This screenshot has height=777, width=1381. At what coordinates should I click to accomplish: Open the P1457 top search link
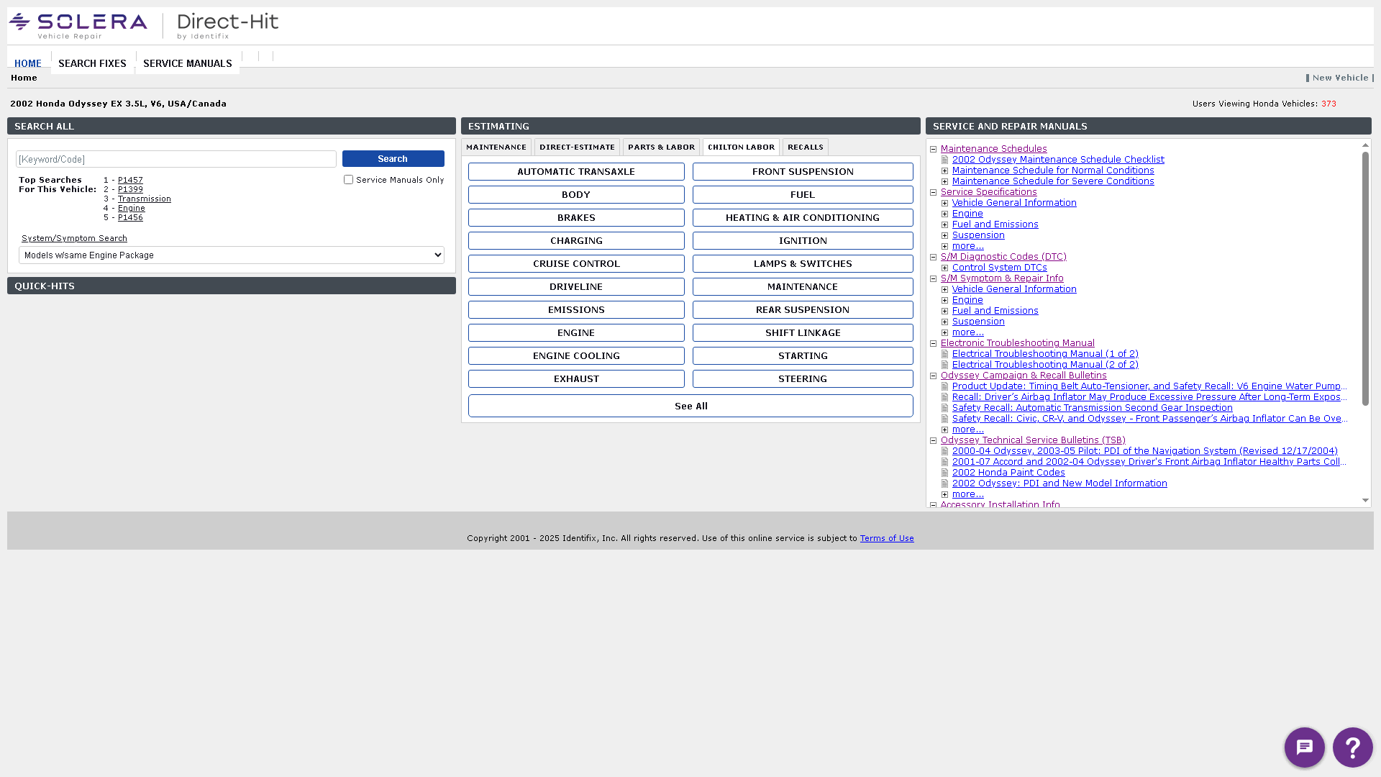coord(130,180)
